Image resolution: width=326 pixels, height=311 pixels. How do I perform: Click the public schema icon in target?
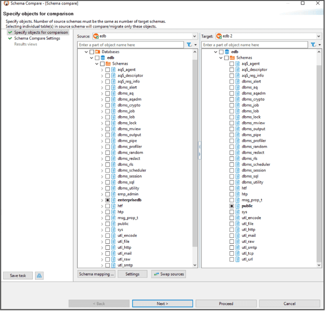[237, 206]
